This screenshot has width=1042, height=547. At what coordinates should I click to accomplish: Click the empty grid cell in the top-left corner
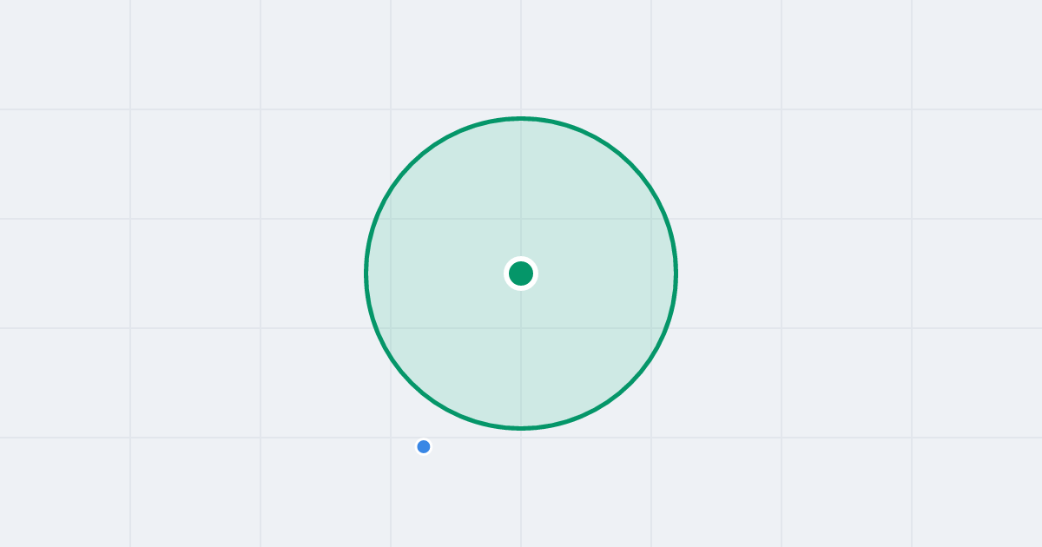(x=65, y=55)
